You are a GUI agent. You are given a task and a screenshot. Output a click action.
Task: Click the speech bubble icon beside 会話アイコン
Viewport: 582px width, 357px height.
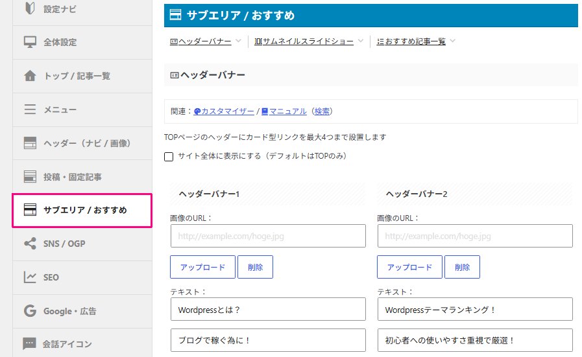tap(29, 343)
